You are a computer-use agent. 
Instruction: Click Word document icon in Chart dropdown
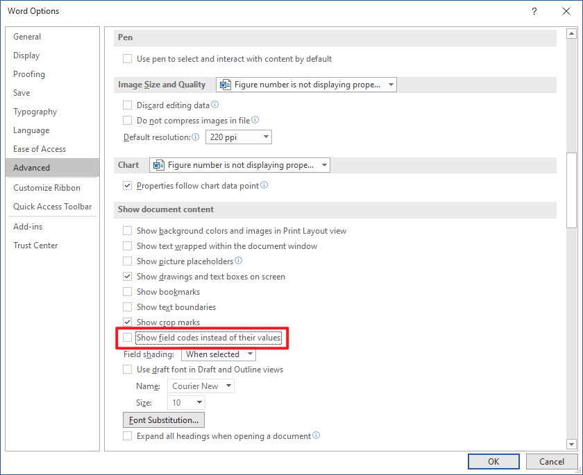[159, 165]
